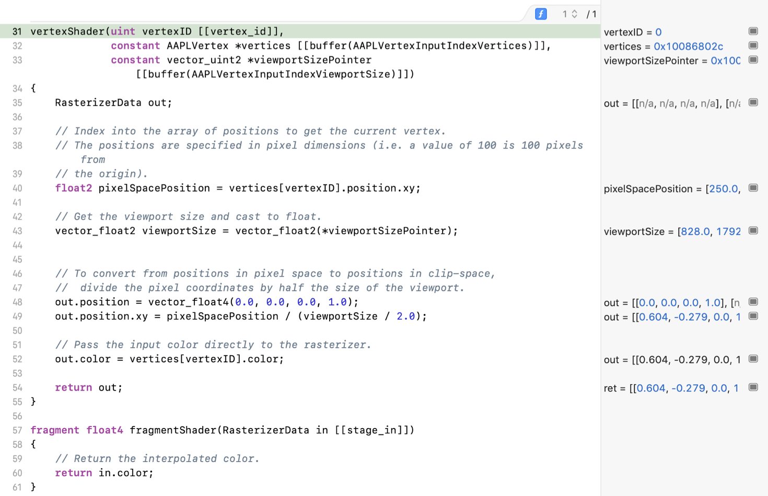Show value popup icon for ret row
The height and width of the screenshot is (496, 768).
click(x=753, y=387)
